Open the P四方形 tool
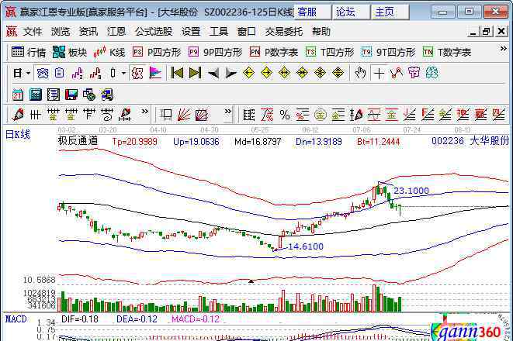This screenshot has width=513, height=341. pos(157,52)
